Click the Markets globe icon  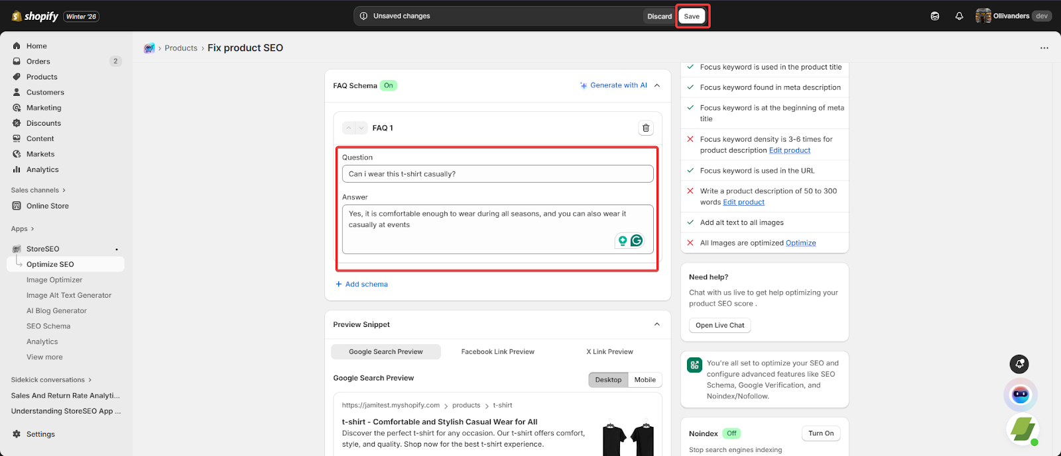click(x=17, y=154)
